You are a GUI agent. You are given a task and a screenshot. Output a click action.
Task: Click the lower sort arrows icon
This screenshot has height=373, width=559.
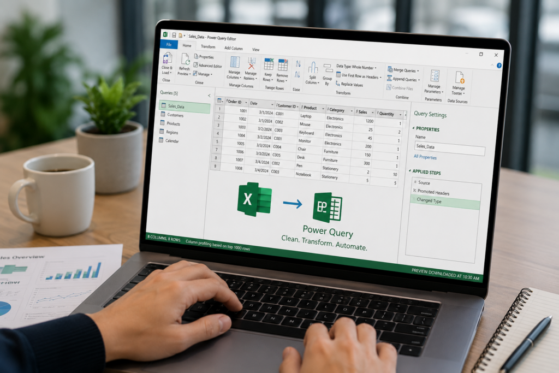(x=298, y=74)
